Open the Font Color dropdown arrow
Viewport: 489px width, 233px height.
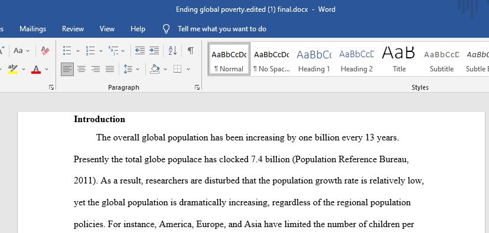[x=47, y=69]
